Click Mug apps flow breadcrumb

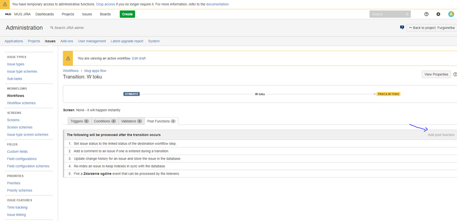point(95,71)
